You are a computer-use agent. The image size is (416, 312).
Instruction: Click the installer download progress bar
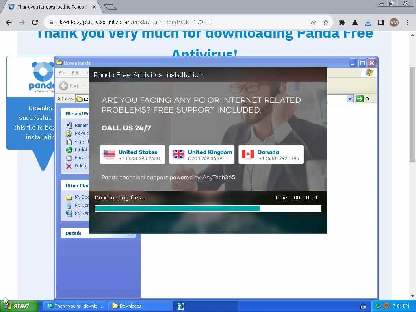(x=208, y=208)
